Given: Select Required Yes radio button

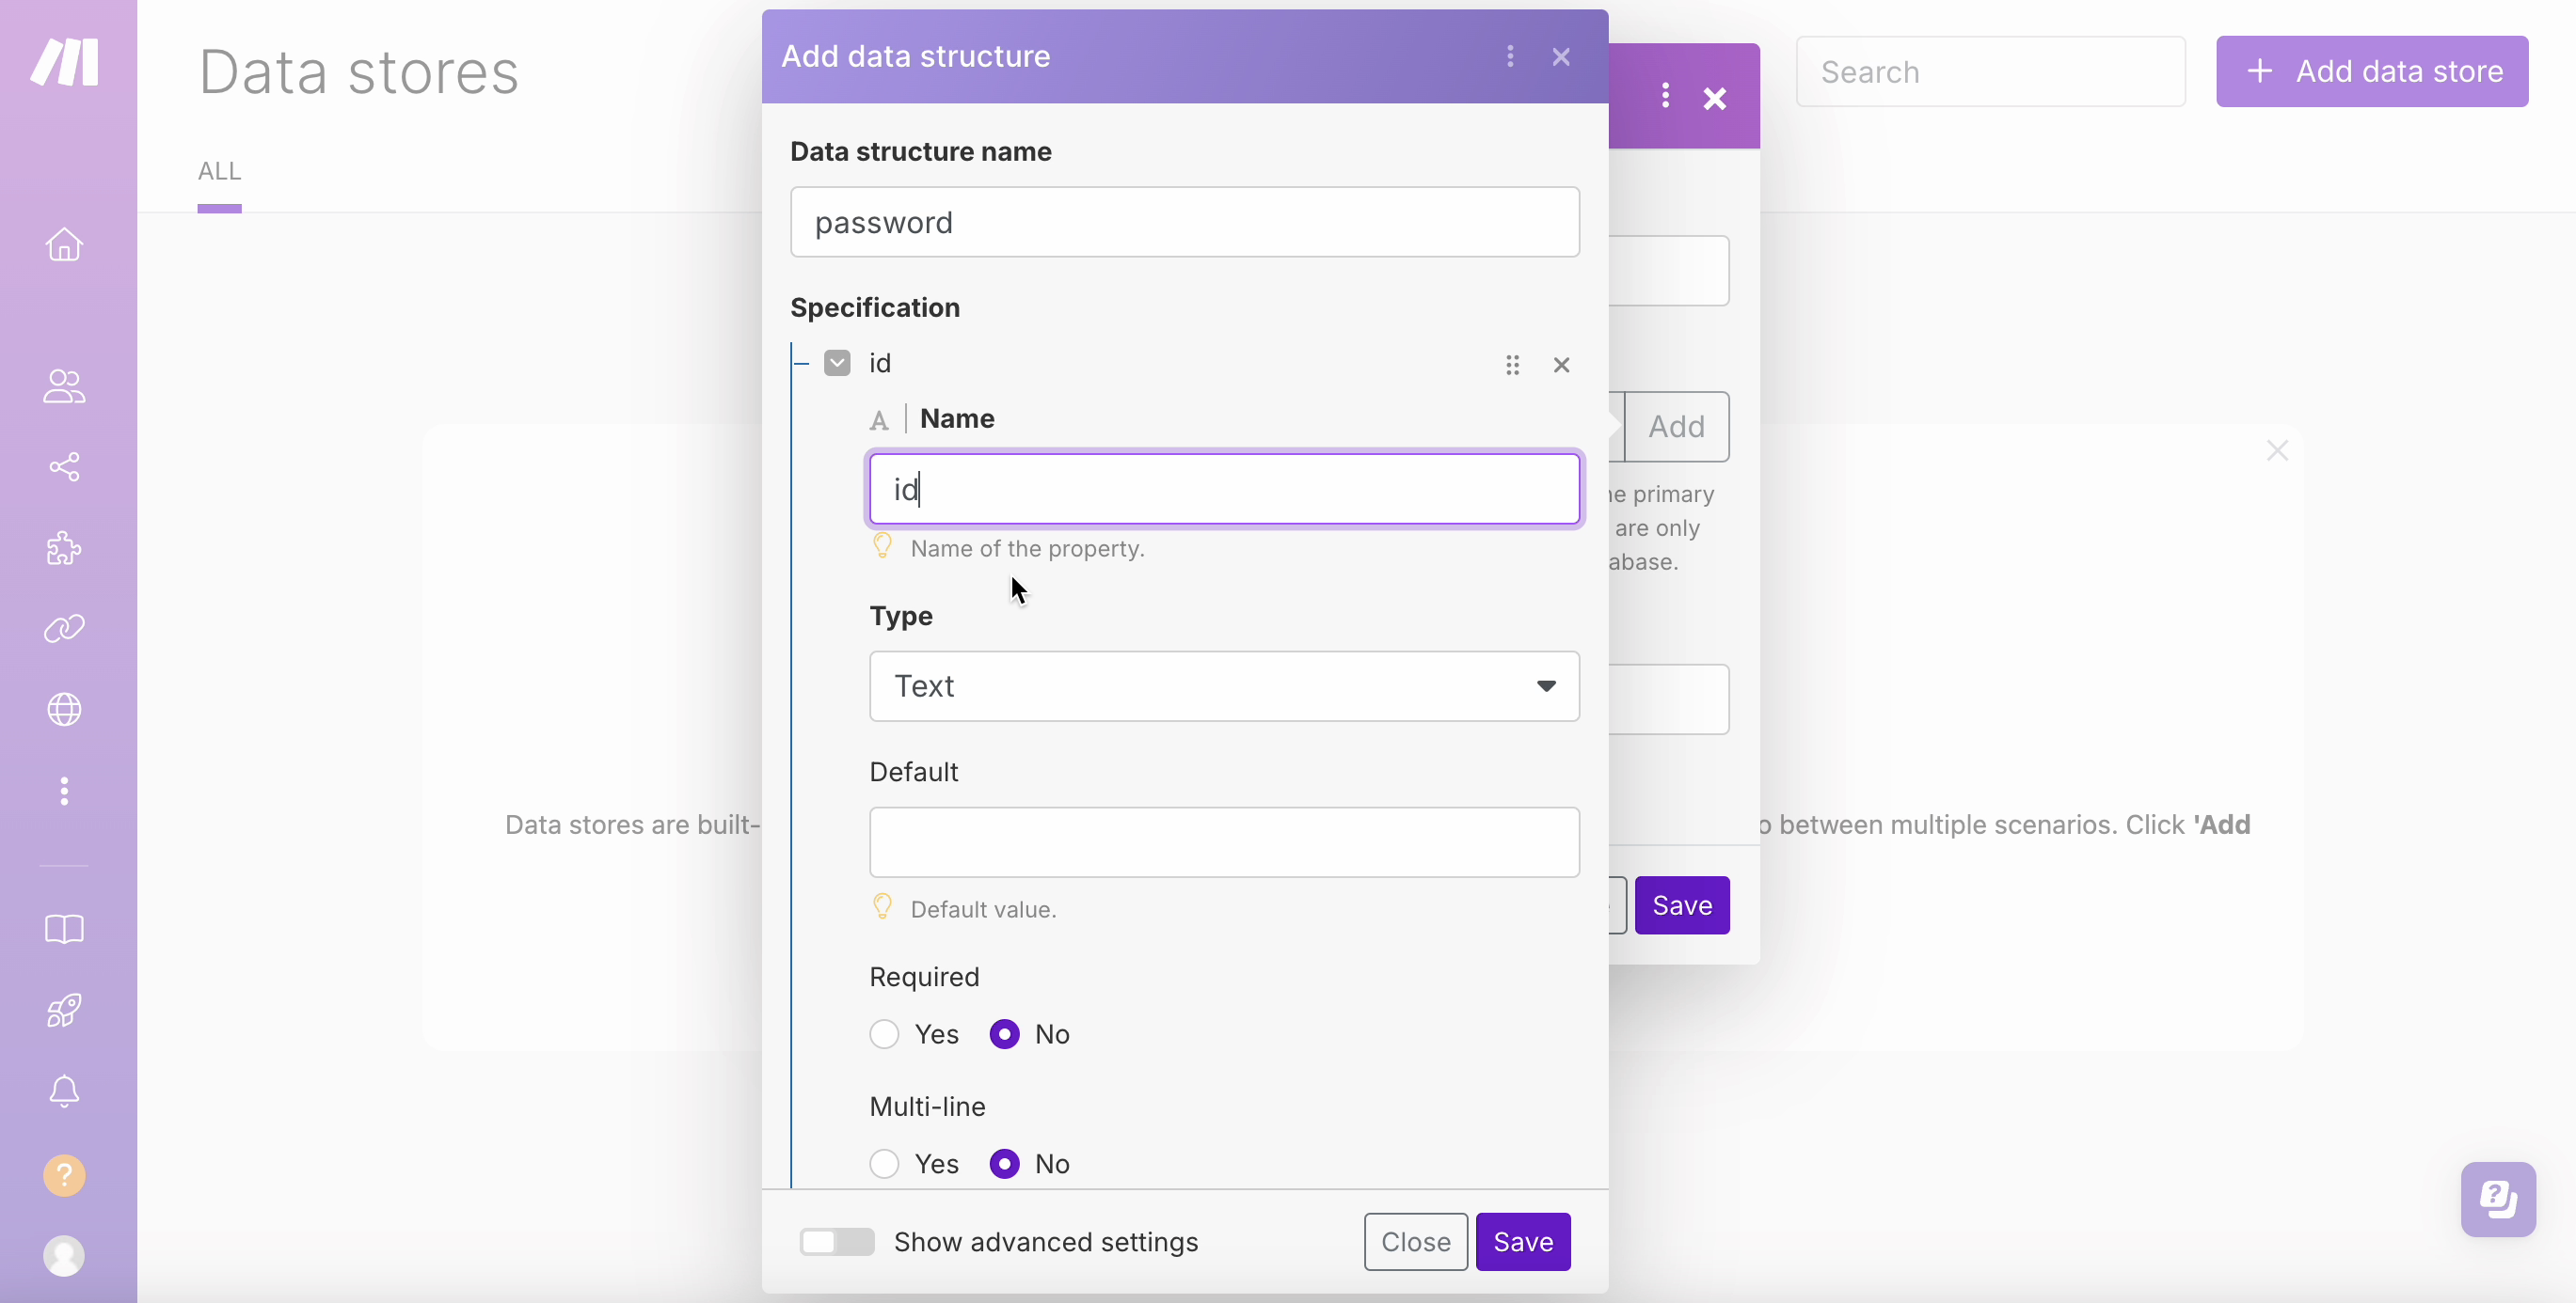Looking at the screenshot, I should [x=883, y=1034].
